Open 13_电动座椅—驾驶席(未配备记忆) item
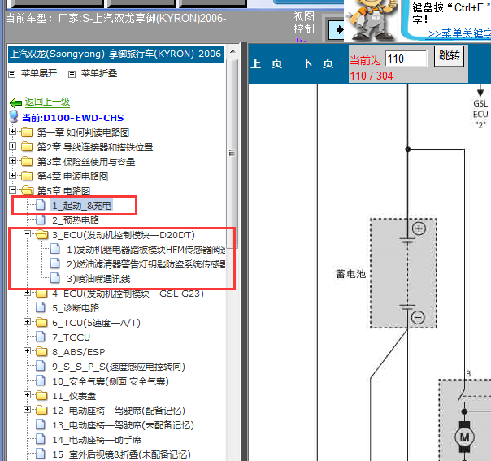The image size is (491, 461). 123,425
